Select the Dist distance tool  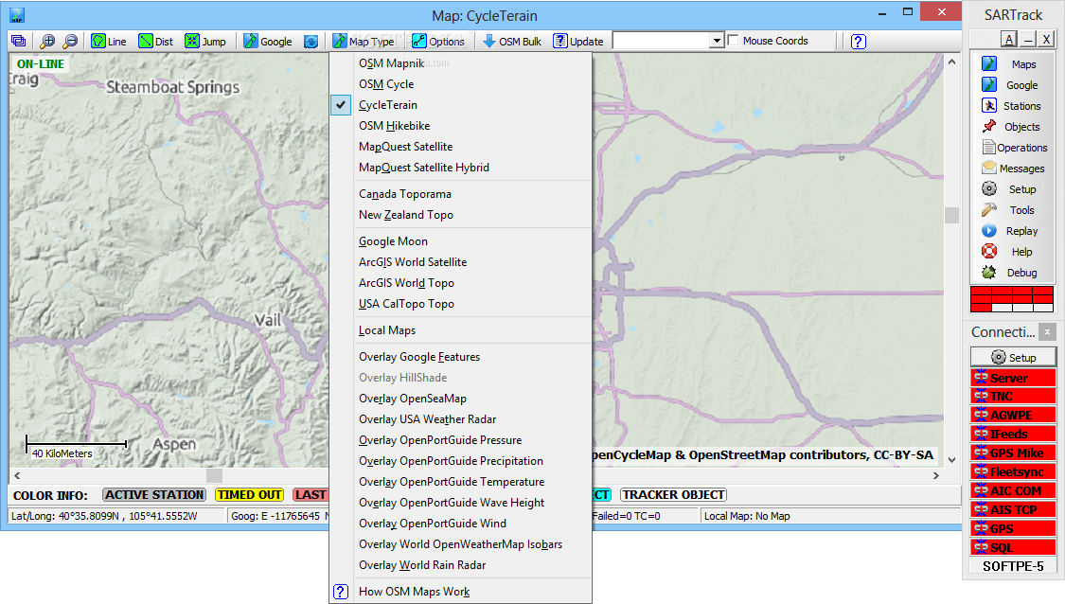[155, 41]
